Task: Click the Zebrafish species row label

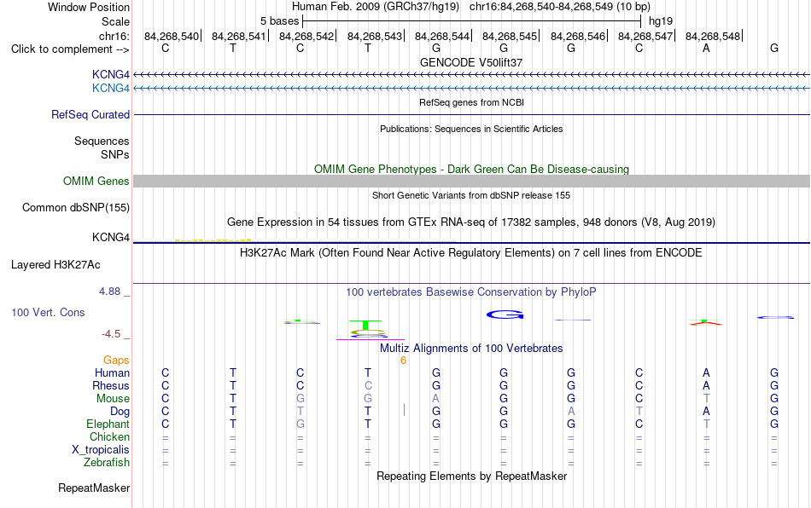Action: pos(107,462)
